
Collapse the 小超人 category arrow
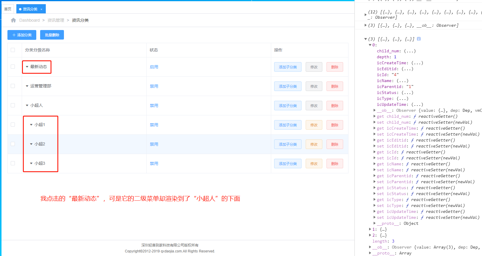(27, 106)
